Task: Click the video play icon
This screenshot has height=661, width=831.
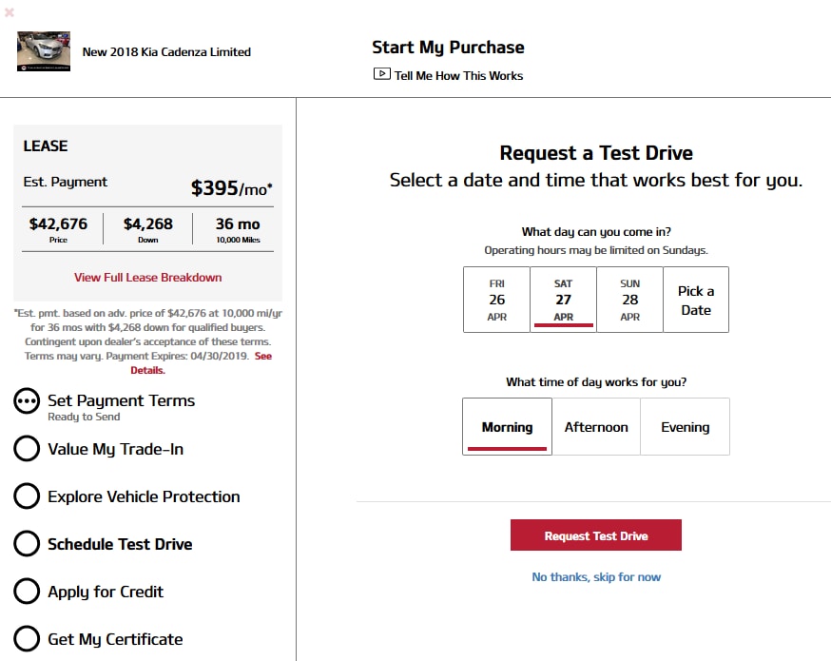Action: [x=381, y=73]
